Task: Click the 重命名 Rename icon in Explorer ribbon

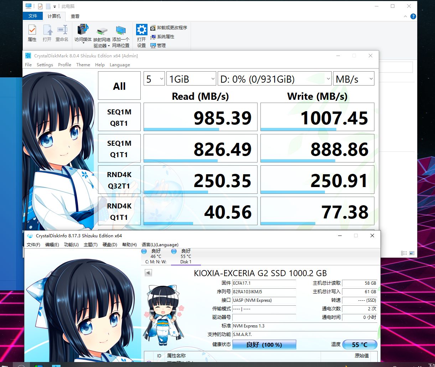Action: pos(62,33)
